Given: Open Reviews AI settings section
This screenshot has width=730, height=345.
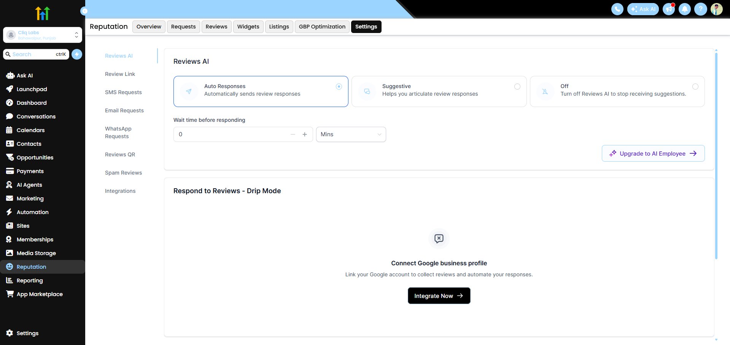Looking at the screenshot, I should [x=119, y=56].
